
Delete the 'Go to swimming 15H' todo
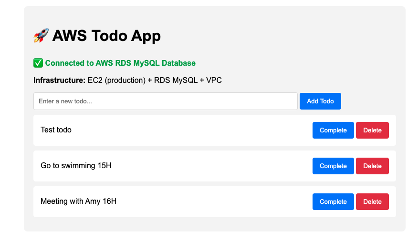point(372,166)
